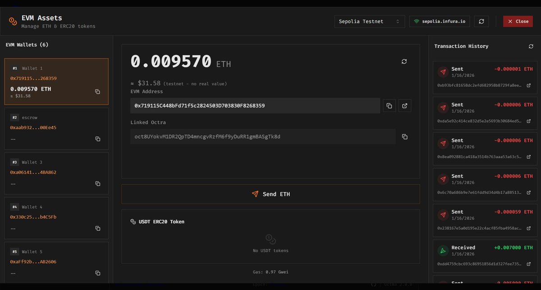Copy the full EVM address
The width and height of the screenshot is (541, 290).
(x=389, y=106)
